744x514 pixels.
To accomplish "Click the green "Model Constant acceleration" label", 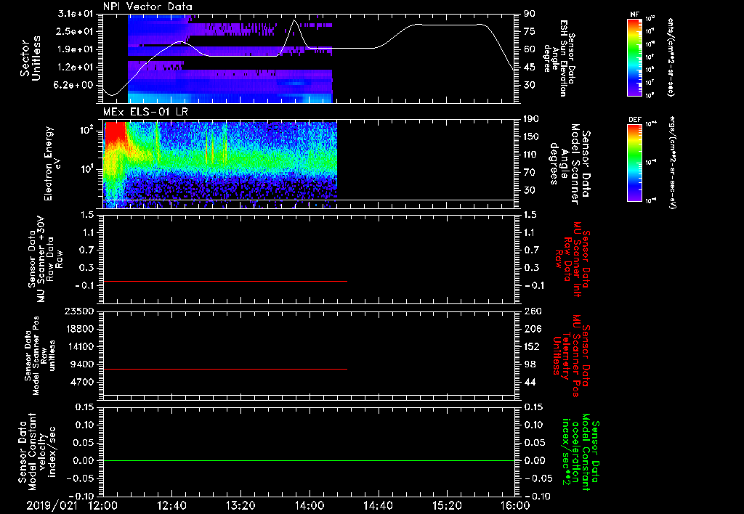I will point(581,452).
